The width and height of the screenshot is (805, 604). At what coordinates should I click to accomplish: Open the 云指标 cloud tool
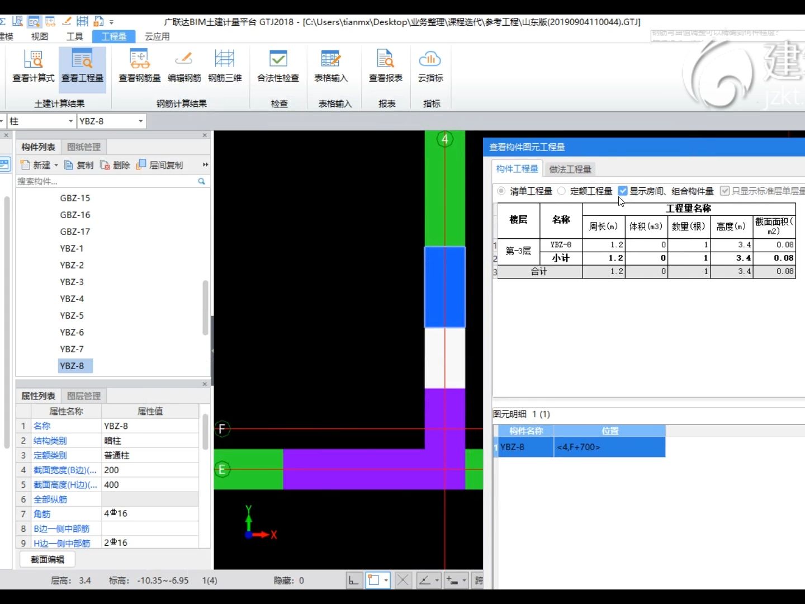click(430, 67)
